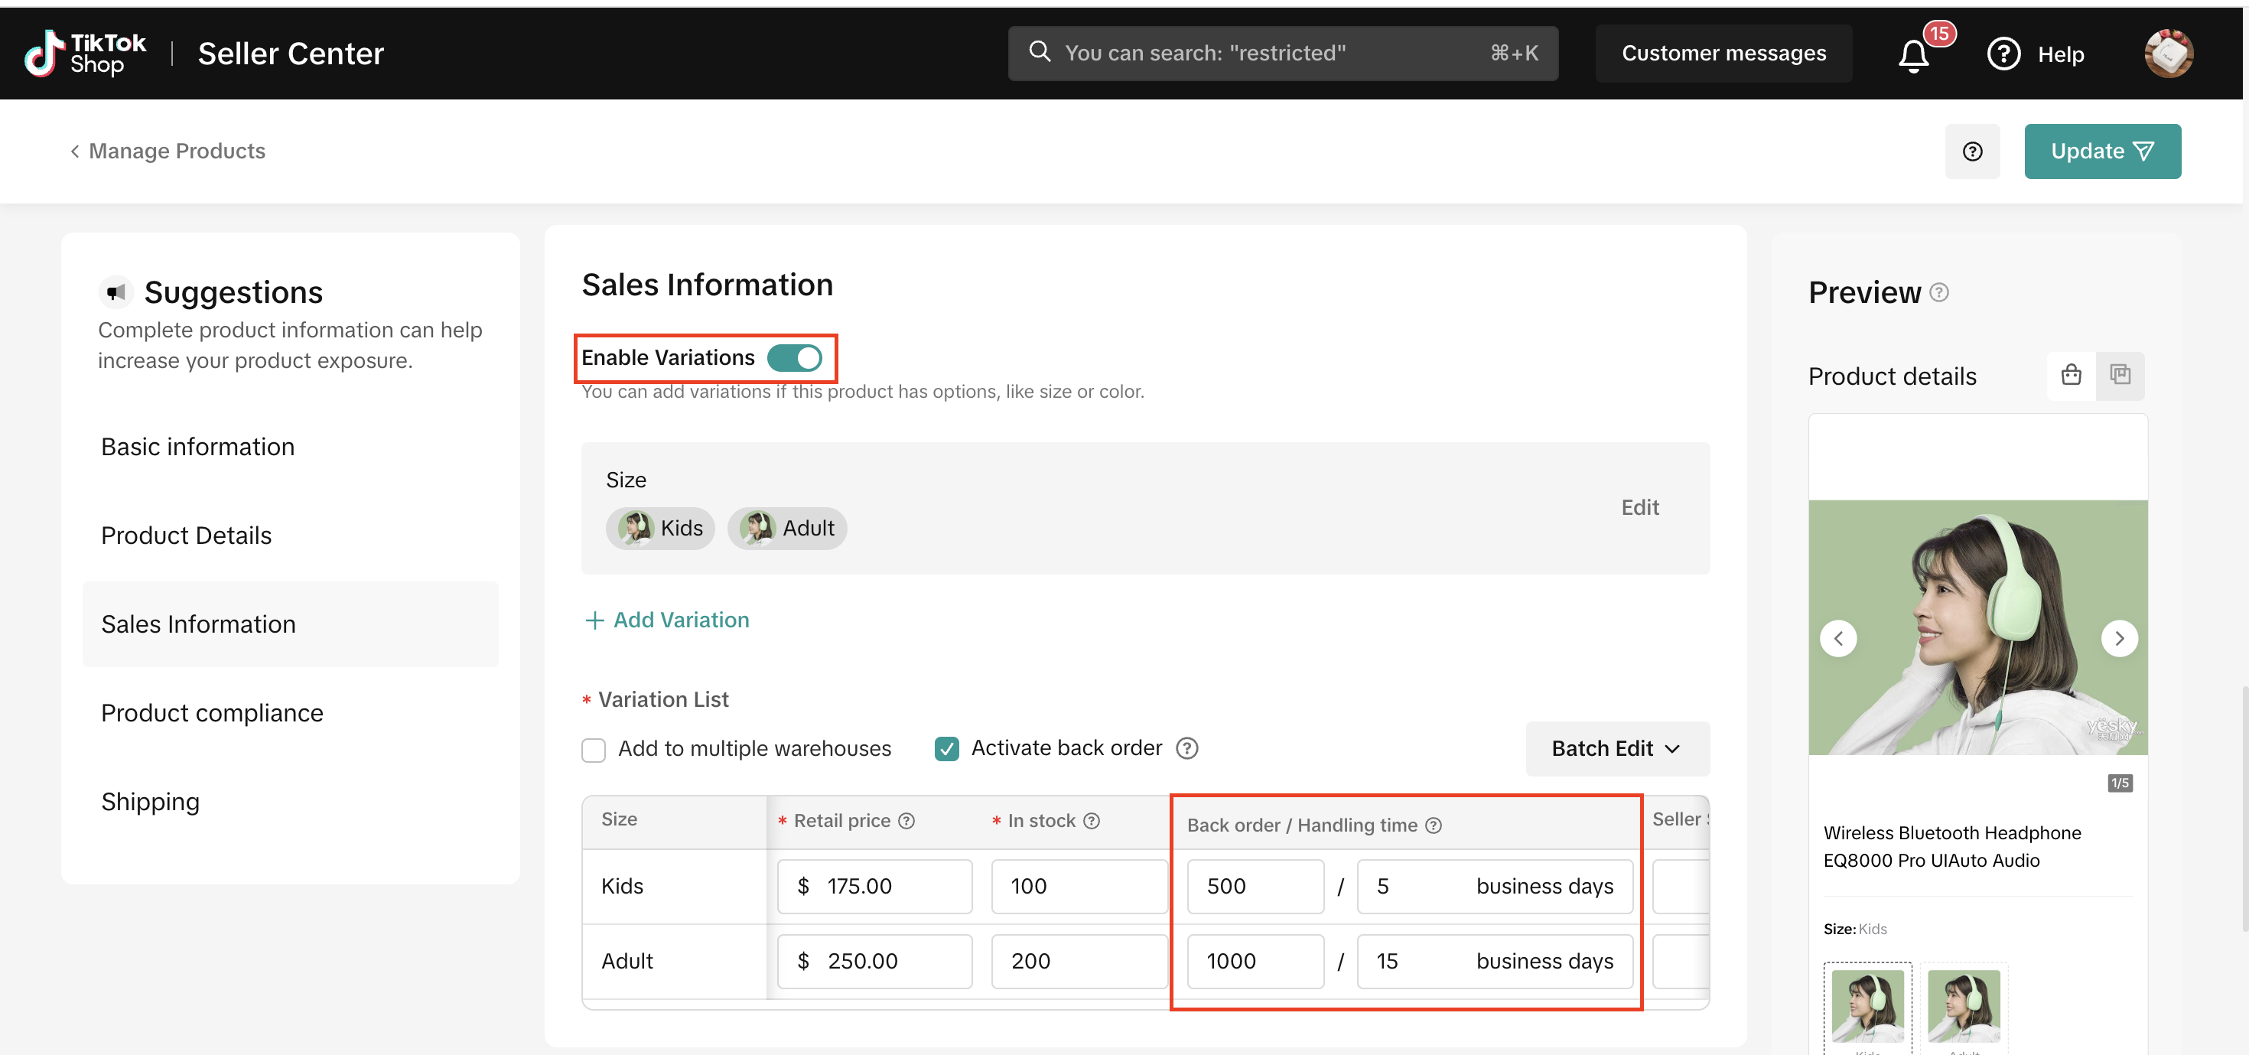Select the Adult variation thumbnail in preview
Screen dimensions: 2249x1055
(1963, 1005)
